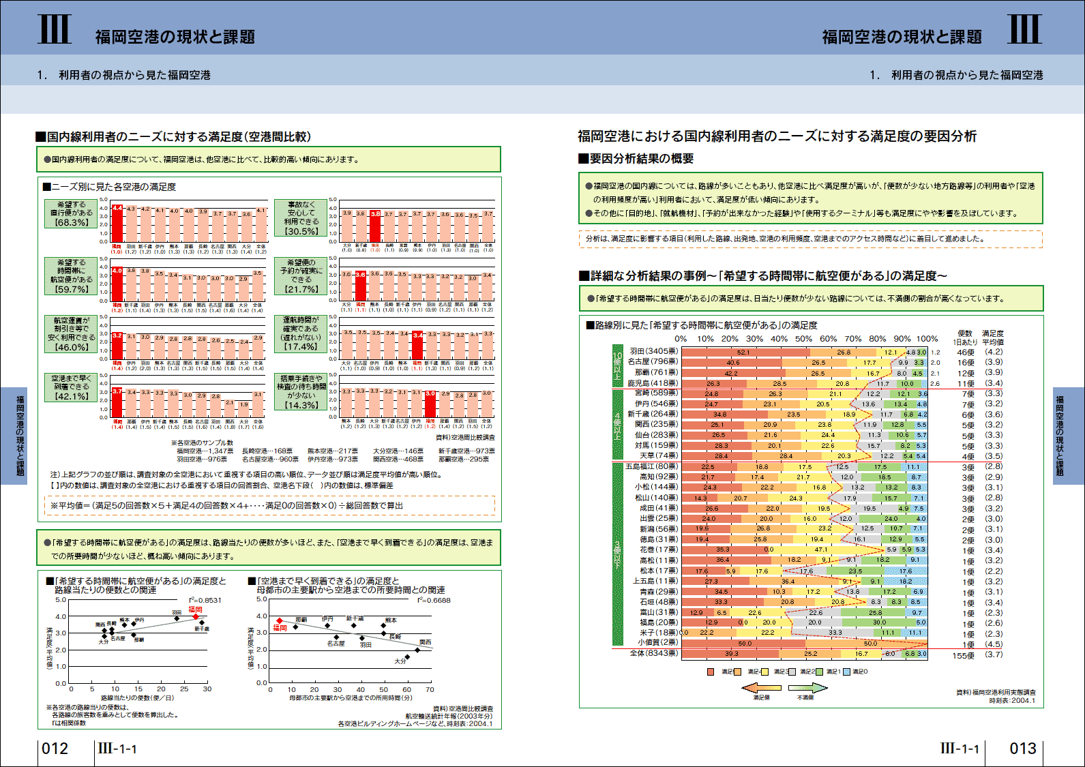Click the blue 満足0 legend swatch
Screen dimensions: 1085x767
(846, 672)
